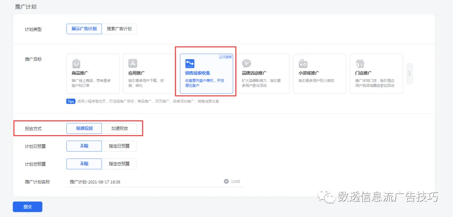
Task: Select the 应用推广 goal card
Action: (150, 73)
